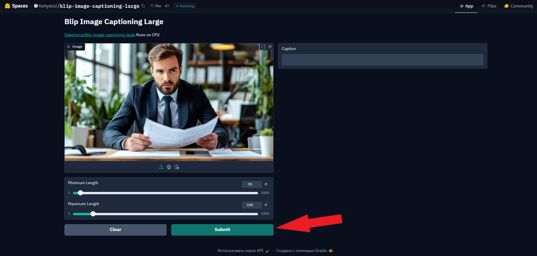Choose the paste from clipboard icon
This screenshot has height=256, width=537.
coord(177,167)
